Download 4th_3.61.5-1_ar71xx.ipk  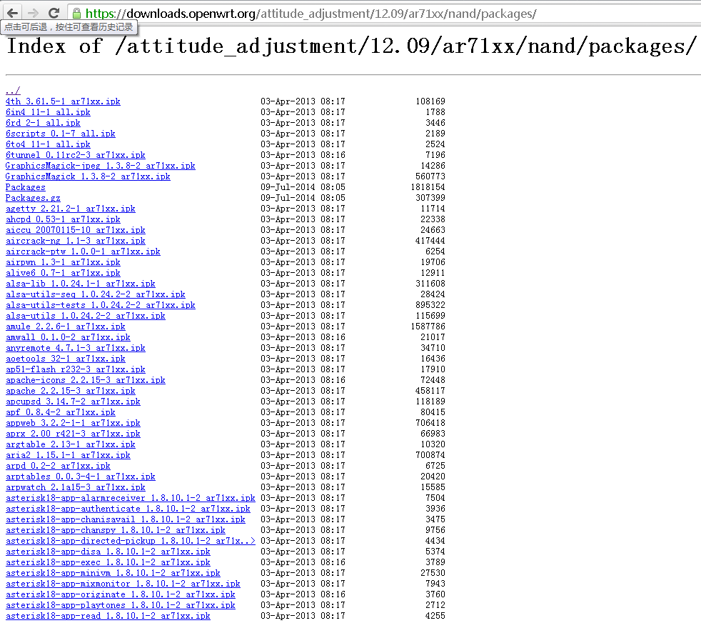pyautogui.click(x=63, y=101)
